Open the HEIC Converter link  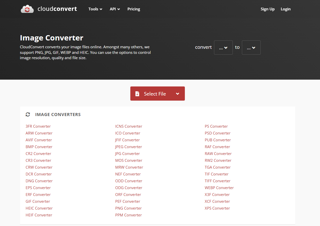[39, 208]
